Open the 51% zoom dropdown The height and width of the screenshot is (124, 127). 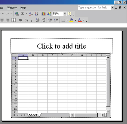tap(65, 14)
